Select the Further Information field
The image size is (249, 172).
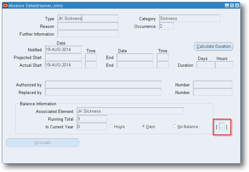88,34
